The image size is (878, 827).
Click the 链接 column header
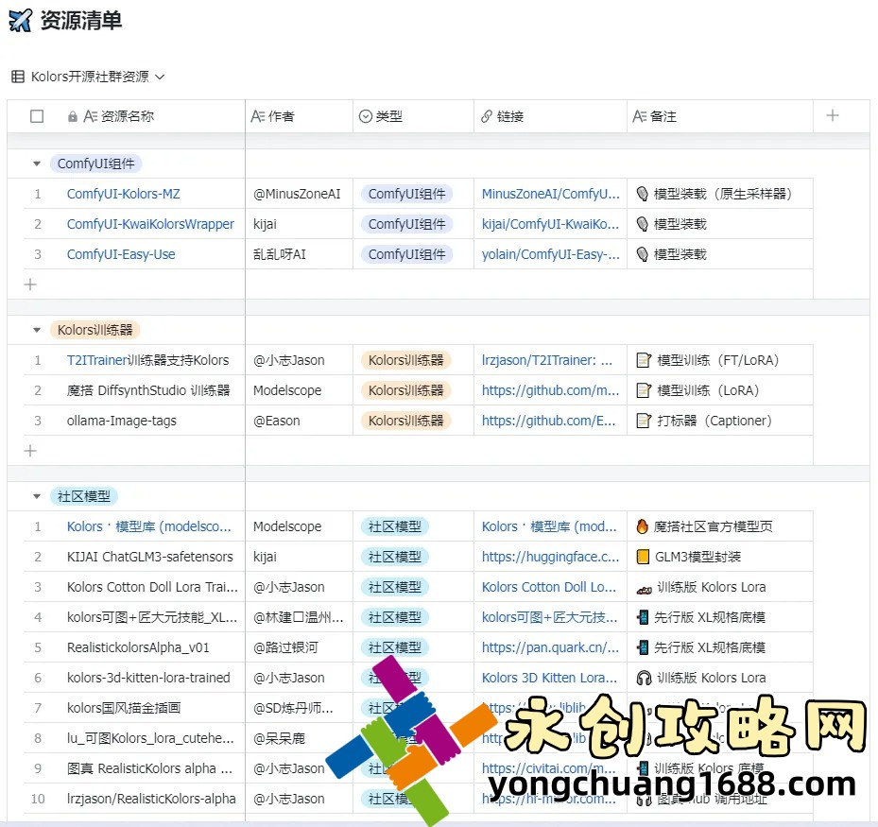550,116
